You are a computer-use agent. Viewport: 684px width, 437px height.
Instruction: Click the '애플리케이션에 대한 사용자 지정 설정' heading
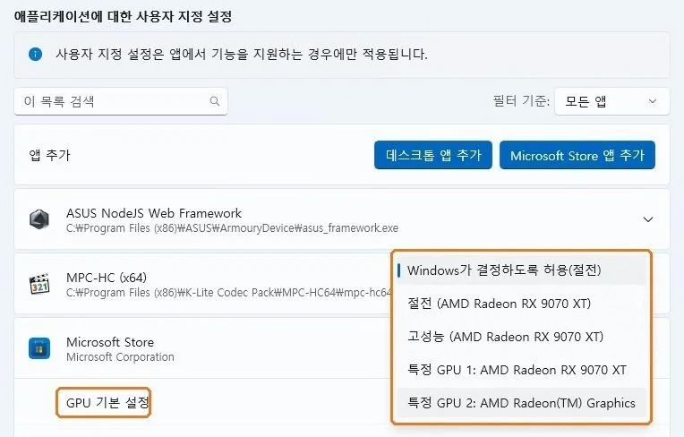(x=123, y=17)
